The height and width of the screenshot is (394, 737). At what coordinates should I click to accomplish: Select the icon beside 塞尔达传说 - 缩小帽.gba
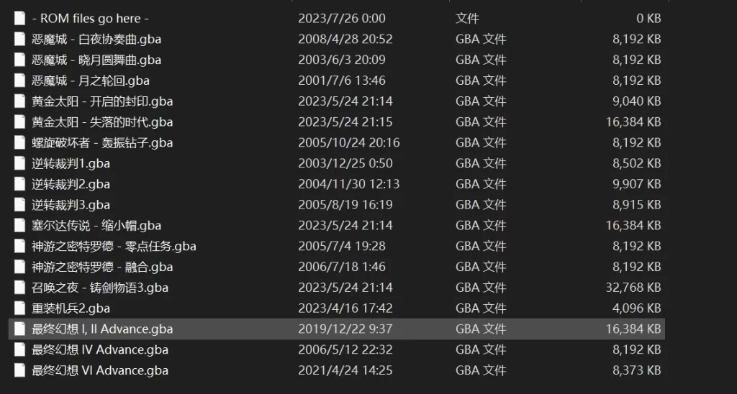coord(19,226)
